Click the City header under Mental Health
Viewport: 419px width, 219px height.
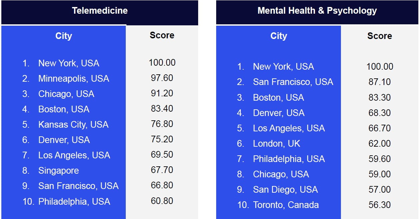279,36
